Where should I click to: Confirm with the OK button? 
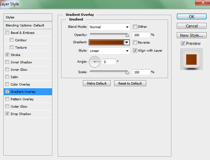pyautogui.click(x=192, y=16)
